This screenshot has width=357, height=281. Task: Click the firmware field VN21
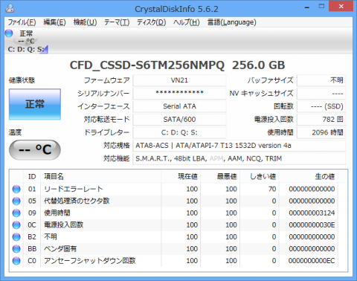point(179,80)
